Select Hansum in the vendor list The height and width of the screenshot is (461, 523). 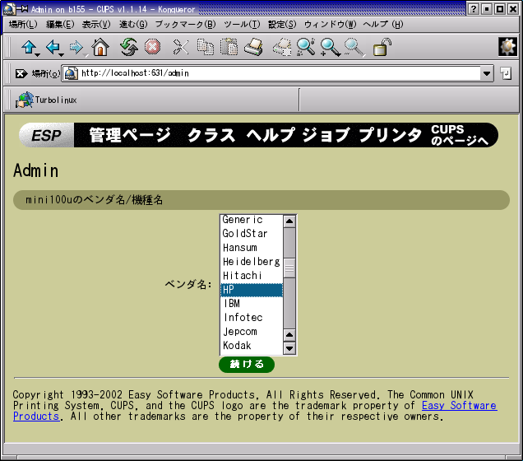point(252,248)
